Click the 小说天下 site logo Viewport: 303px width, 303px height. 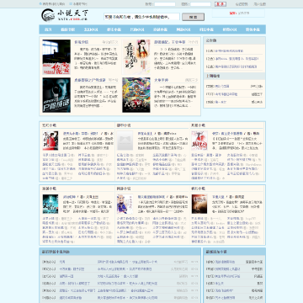pos(65,15)
